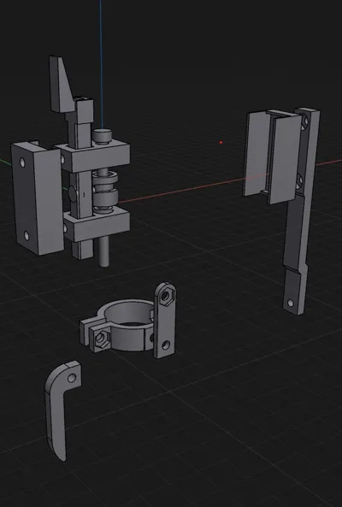
Task: Click the hole in the curved lever
Action: click(72, 378)
